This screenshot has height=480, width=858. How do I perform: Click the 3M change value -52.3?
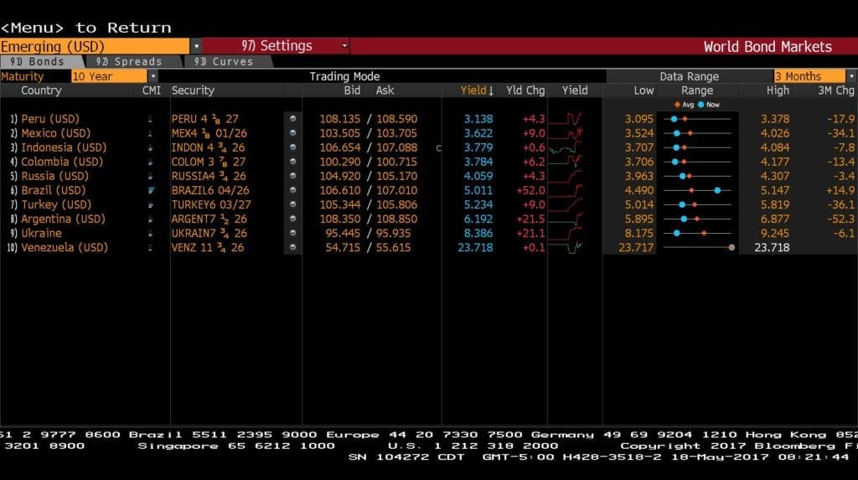pos(840,219)
